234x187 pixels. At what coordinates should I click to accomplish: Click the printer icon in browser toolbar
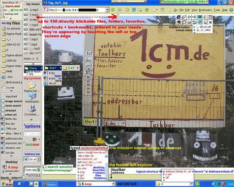click(147, 10)
